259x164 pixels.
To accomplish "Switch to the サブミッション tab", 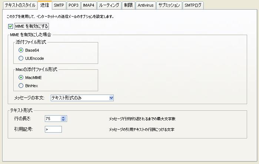I will pyautogui.click(x=169, y=5).
